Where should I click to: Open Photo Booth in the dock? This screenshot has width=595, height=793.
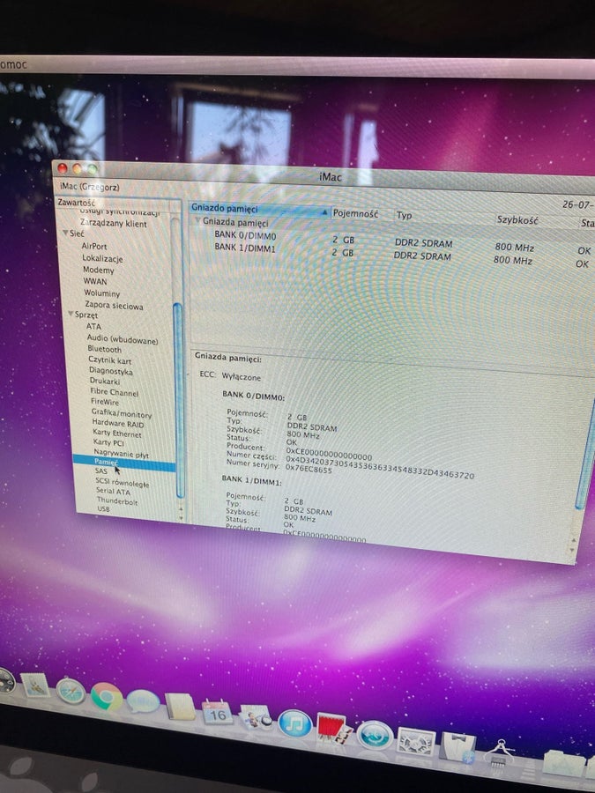pos(333,730)
